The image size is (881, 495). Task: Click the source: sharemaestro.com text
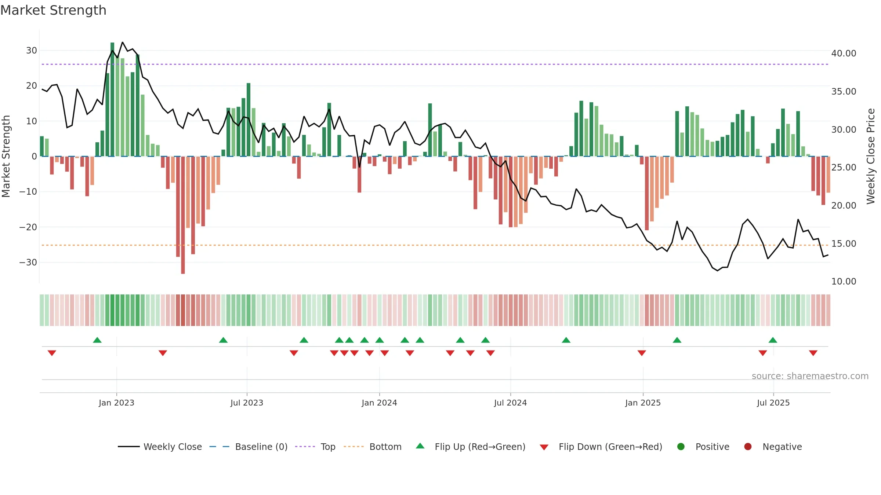[810, 376]
